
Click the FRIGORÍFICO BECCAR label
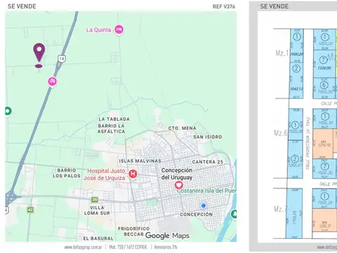[x=134, y=231]
